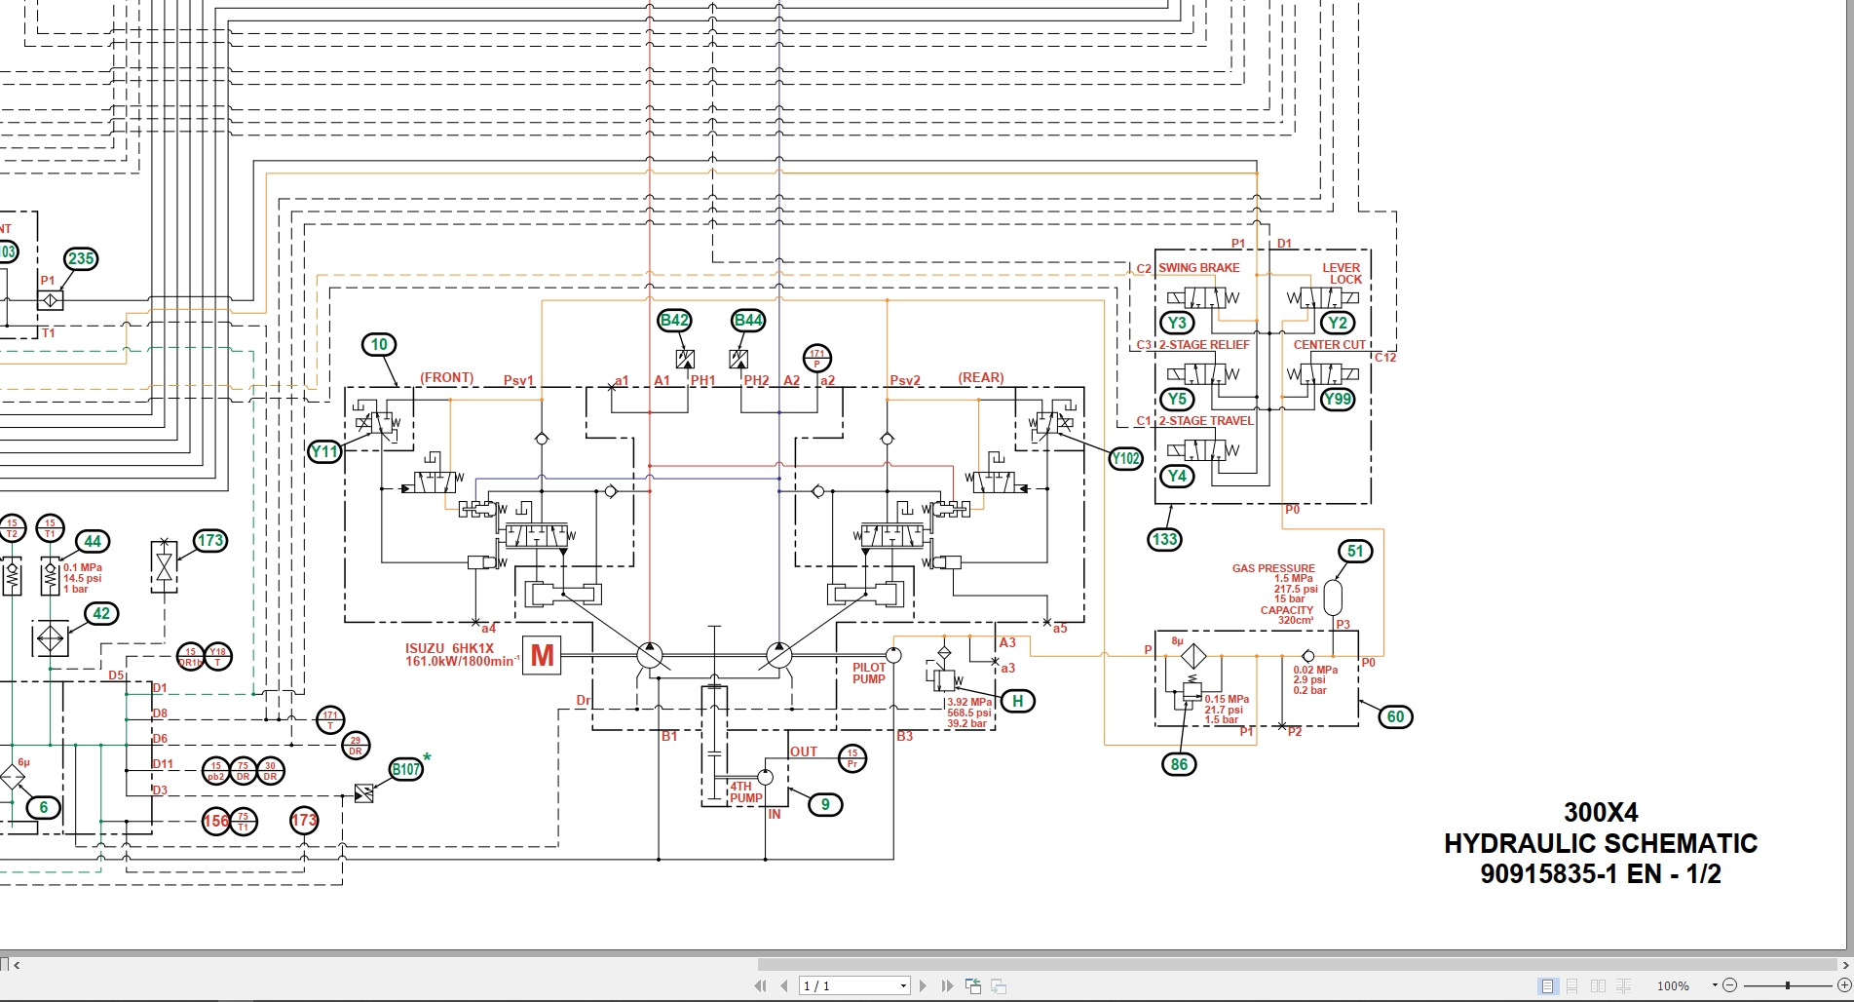Toggle single page view mode
The image size is (1854, 1002).
pyautogui.click(x=1547, y=985)
